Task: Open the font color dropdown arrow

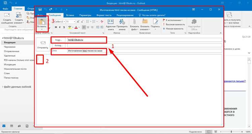Action: click(79, 27)
